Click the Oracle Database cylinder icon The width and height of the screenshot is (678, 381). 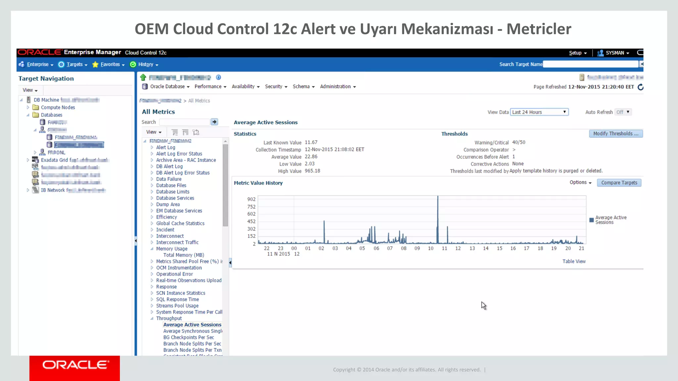[145, 87]
